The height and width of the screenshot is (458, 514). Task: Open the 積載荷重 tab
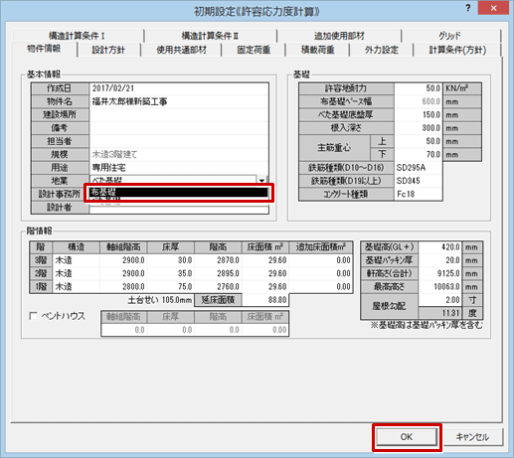[x=317, y=50]
